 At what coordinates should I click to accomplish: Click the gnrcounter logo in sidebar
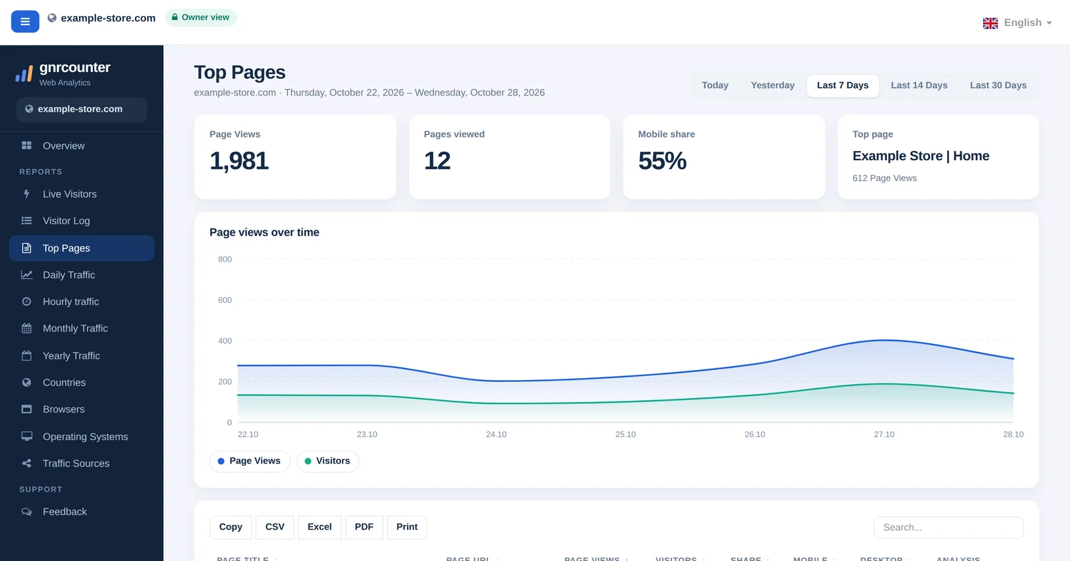point(63,73)
